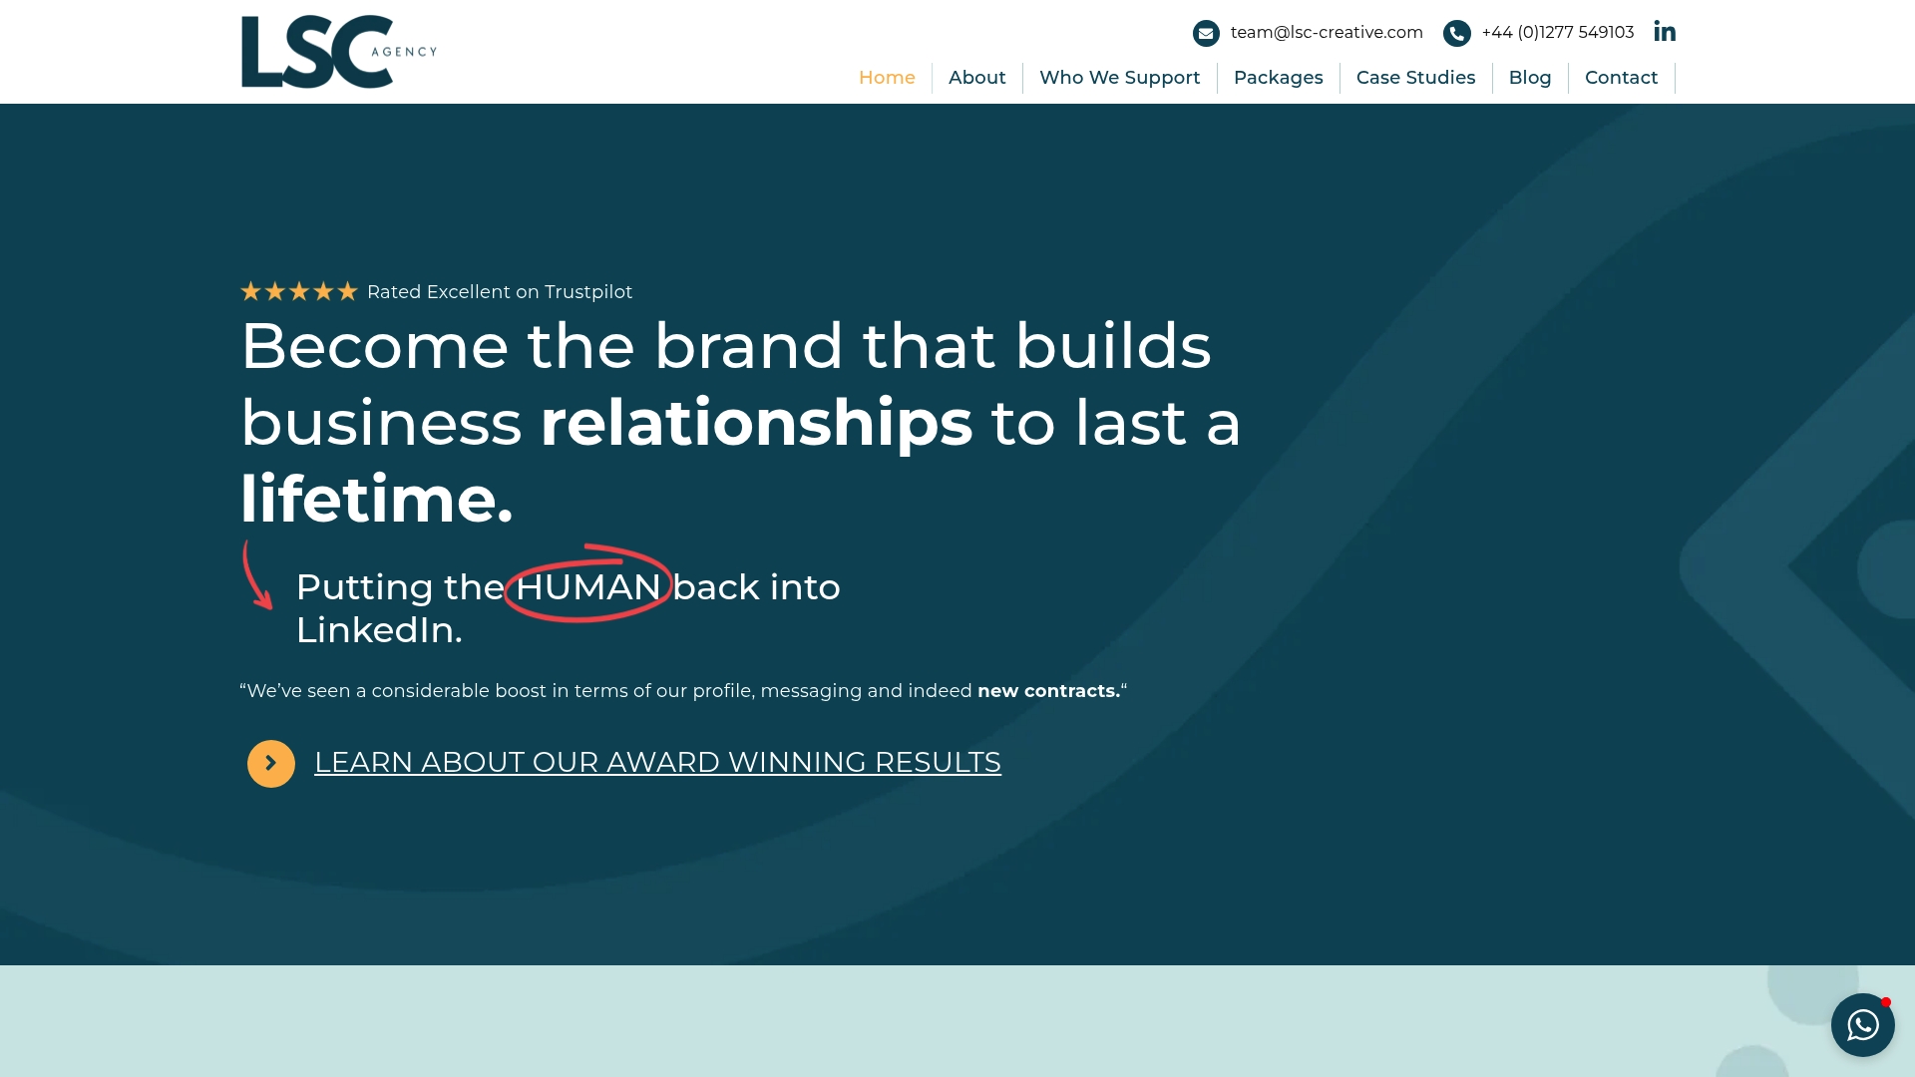Open the Who We Support menu

(x=1119, y=78)
